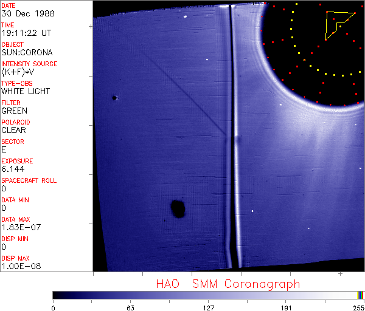Click the TYPE-OBS label
365x311 pixels.
[x=17, y=83]
